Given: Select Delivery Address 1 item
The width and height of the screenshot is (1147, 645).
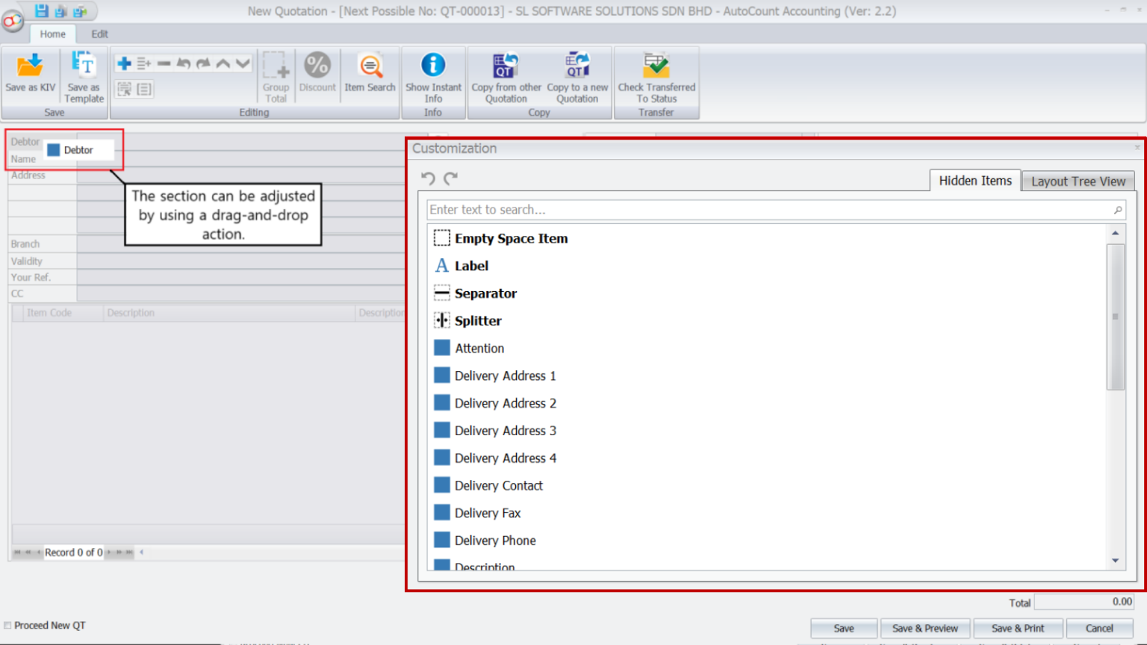Looking at the screenshot, I should 494,376.
